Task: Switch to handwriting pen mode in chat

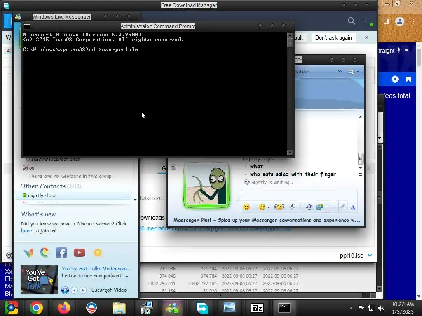Action: tap(342, 207)
